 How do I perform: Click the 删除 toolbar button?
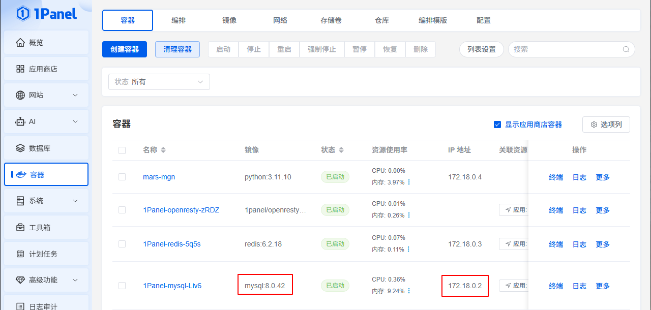421,49
